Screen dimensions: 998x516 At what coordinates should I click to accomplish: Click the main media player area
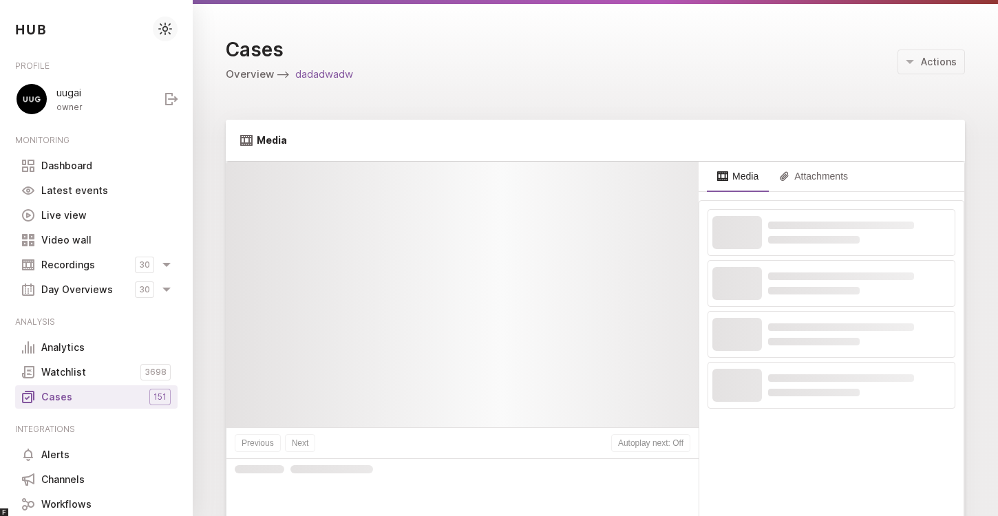click(x=463, y=294)
